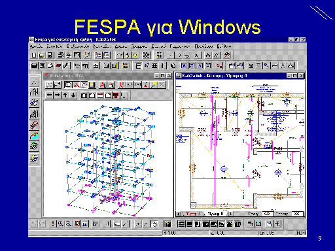Click the zoom-out magnifier in bottom toolbar
The height and width of the screenshot is (251, 335).
point(69,224)
